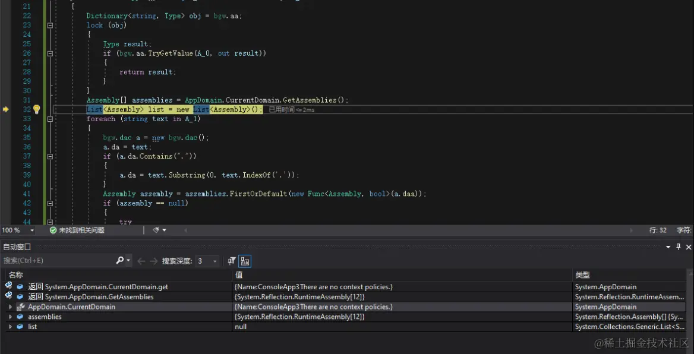
Task: Click the text.Substring call on line 39
Action: [177, 175]
